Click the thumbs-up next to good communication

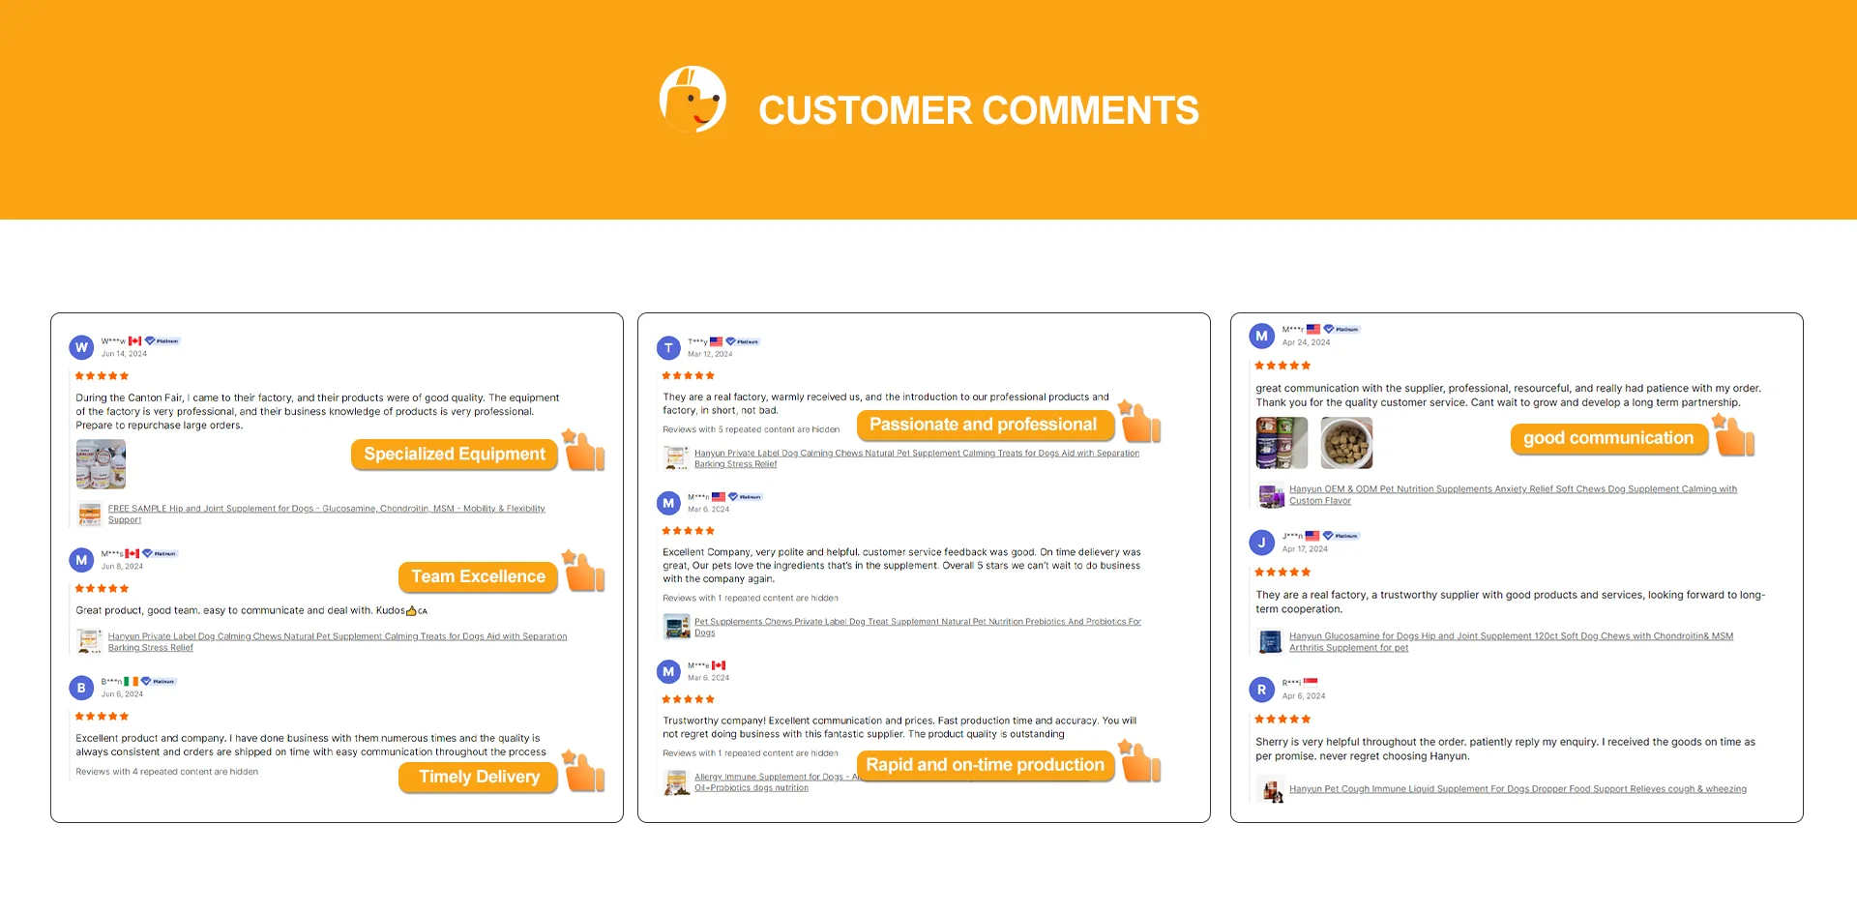coord(1734,436)
